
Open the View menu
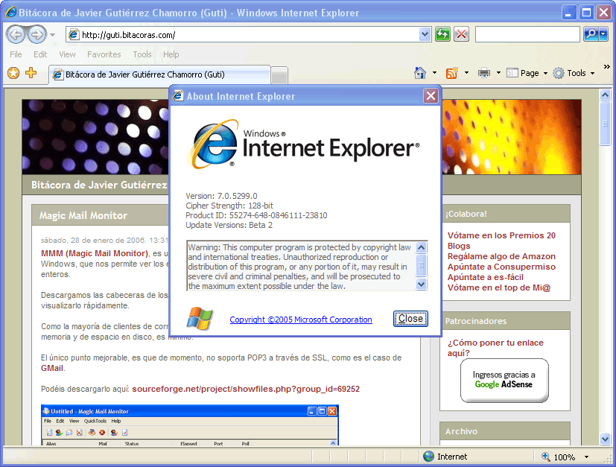point(67,54)
